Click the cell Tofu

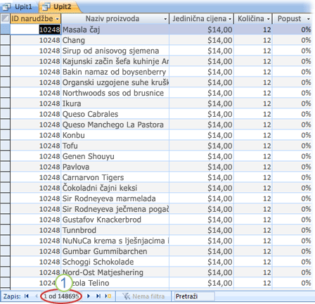pos(115,146)
